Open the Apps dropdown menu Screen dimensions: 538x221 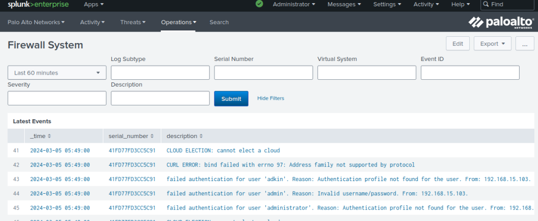pyautogui.click(x=94, y=4)
